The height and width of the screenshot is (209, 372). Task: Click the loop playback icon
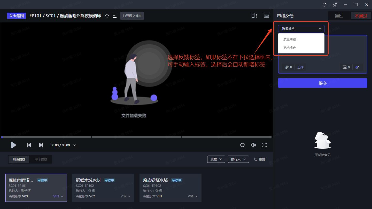pyautogui.click(x=242, y=145)
